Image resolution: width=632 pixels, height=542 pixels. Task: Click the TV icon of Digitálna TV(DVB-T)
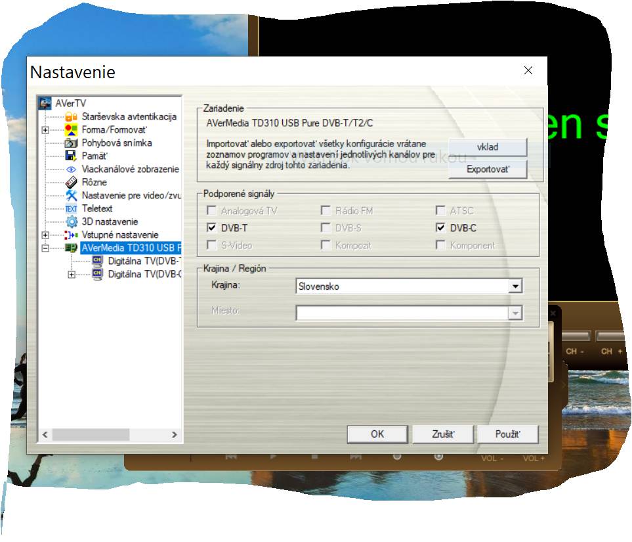click(x=98, y=261)
